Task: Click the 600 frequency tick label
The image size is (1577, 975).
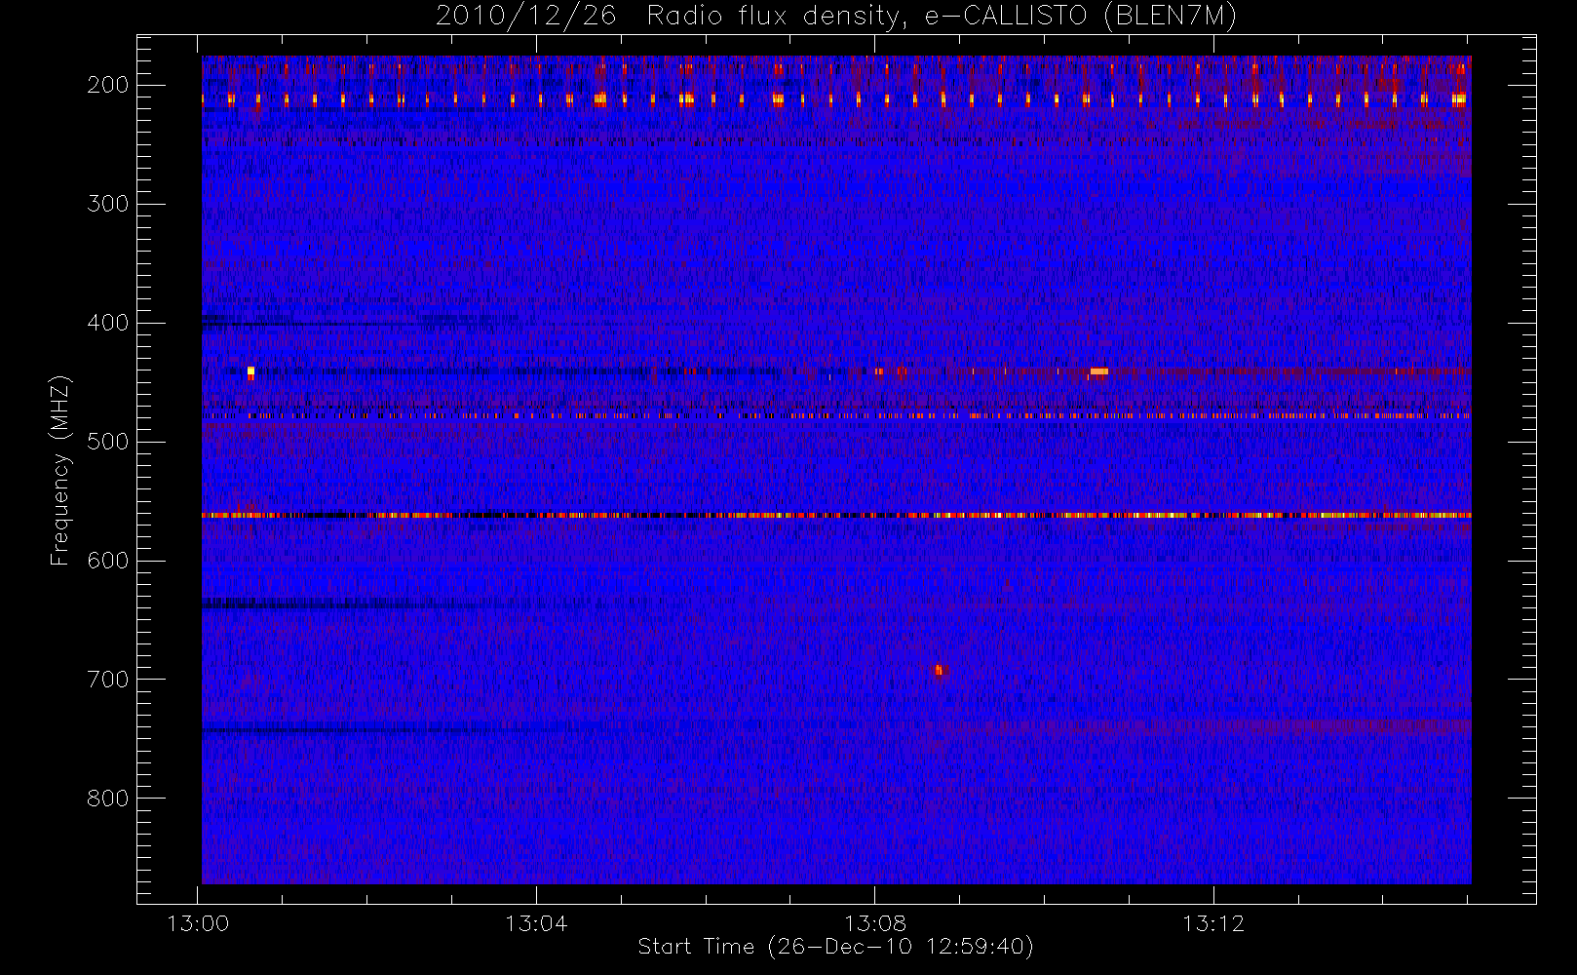Action: pos(108,561)
